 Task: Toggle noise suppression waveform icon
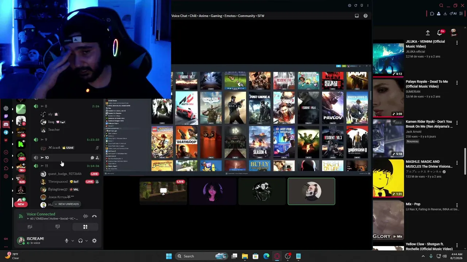(85, 216)
